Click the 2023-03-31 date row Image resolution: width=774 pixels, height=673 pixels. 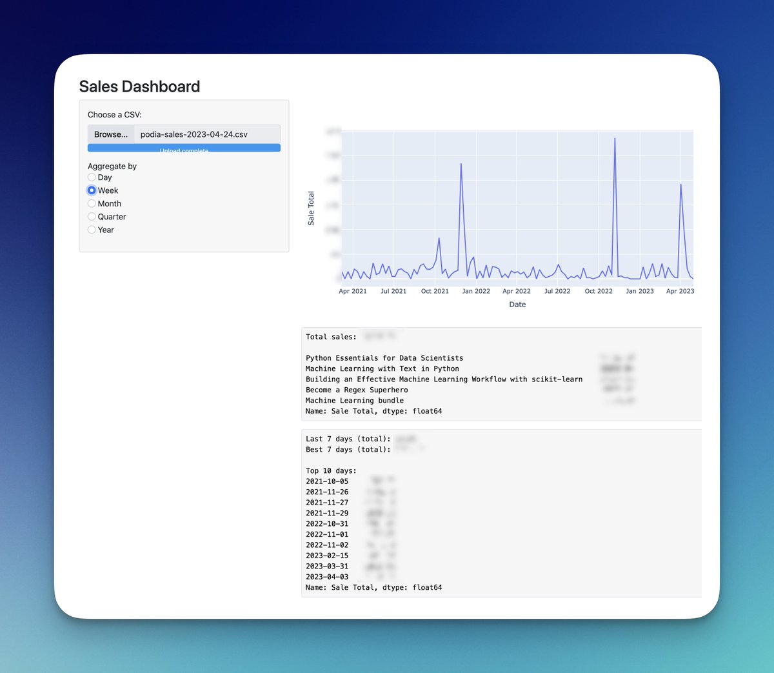pos(327,567)
